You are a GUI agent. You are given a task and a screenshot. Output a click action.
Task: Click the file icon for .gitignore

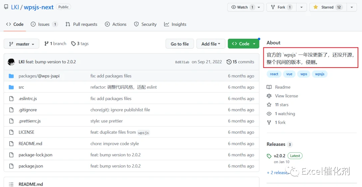pos(11,110)
